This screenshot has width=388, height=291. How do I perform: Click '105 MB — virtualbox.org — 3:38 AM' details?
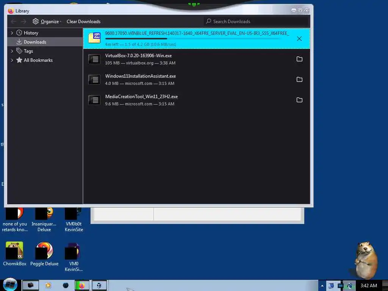click(x=140, y=63)
